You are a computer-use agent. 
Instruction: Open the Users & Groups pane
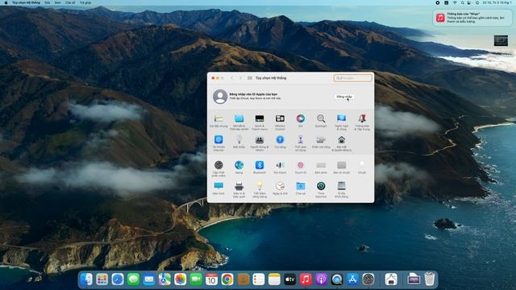tap(260, 139)
